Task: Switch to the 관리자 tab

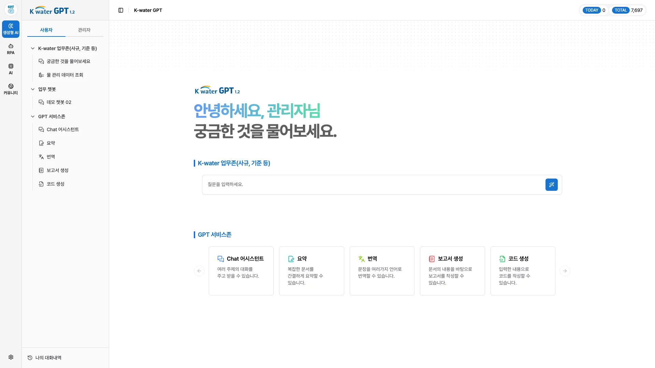Action: (x=84, y=30)
